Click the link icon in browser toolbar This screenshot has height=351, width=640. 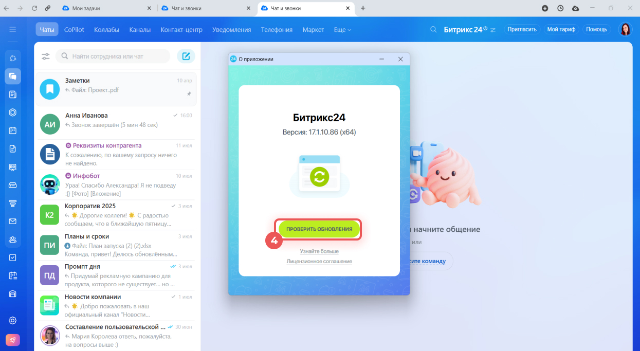pyautogui.click(x=48, y=8)
